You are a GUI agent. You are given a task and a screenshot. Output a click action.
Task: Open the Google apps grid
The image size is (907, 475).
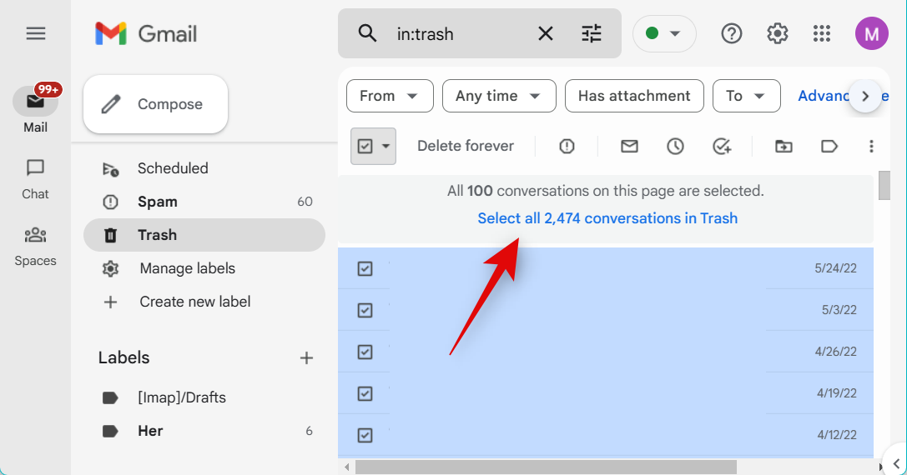pos(822,33)
